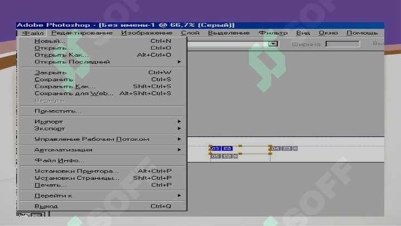401x226 pixels.
Task: Choose Поместить... menu entry
Action: click(102, 111)
